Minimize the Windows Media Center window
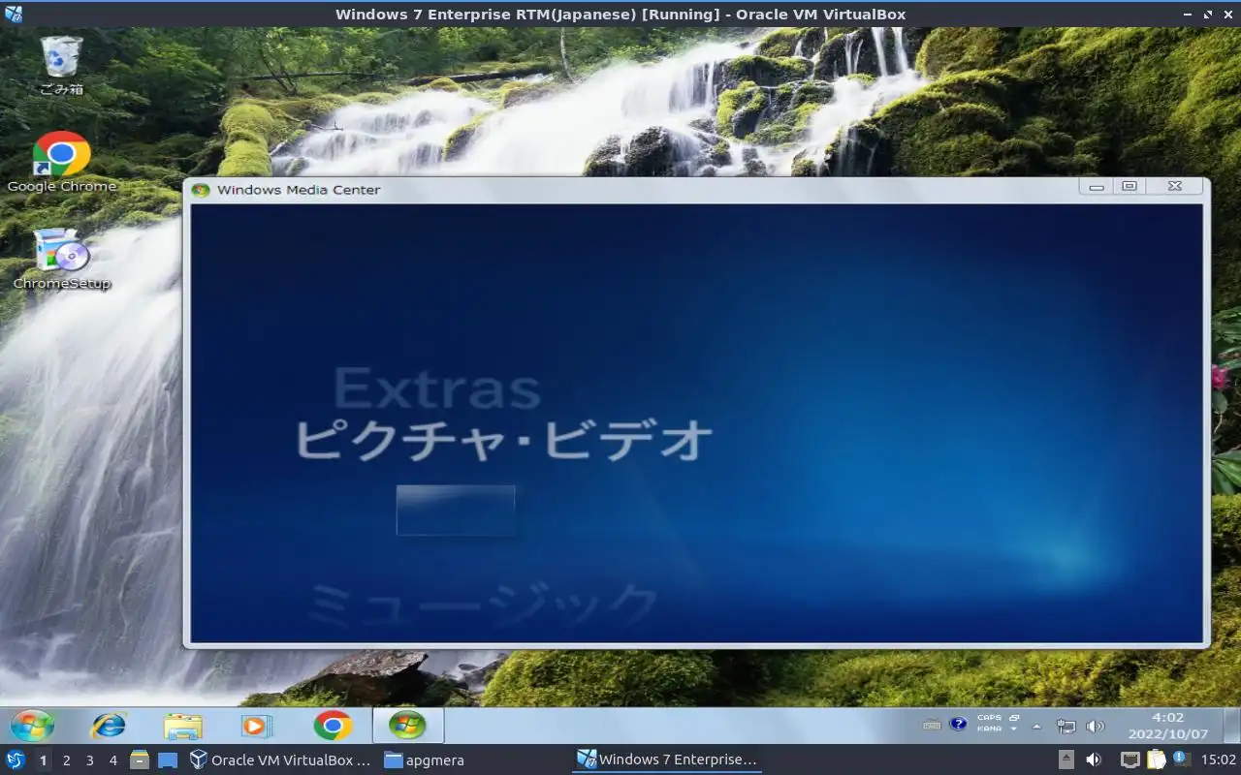This screenshot has height=775, width=1241. click(1097, 187)
